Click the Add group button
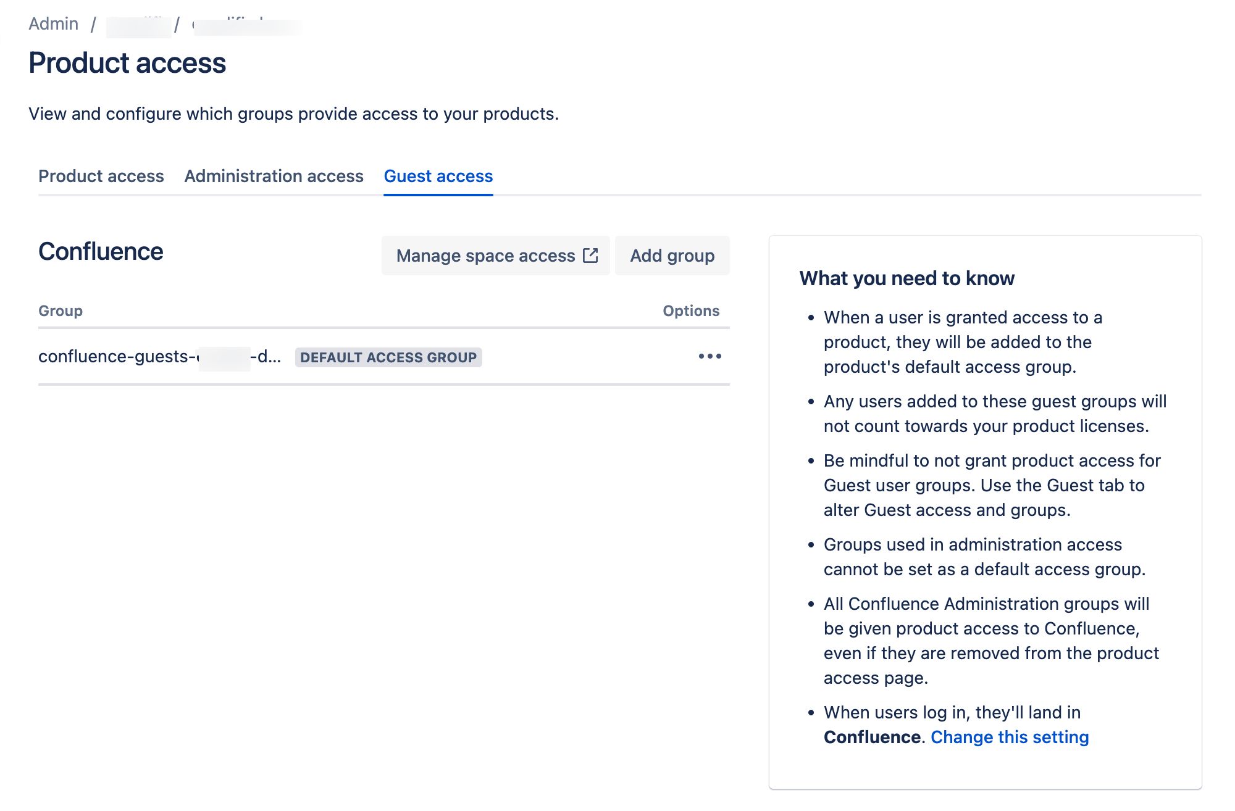The height and width of the screenshot is (811, 1235). click(x=672, y=255)
